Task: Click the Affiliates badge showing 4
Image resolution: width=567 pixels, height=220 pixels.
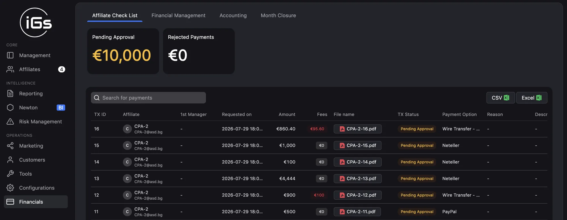Action: [62, 69]
